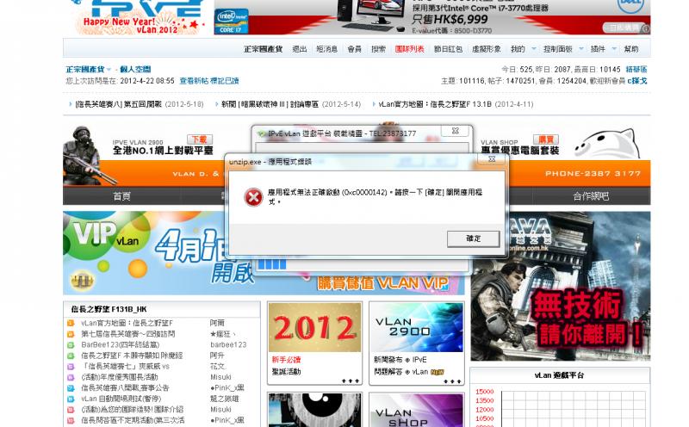The image size is (689, 427).
Task: Click rank 5 icon beside 花文 row
Action: point(71,367)
